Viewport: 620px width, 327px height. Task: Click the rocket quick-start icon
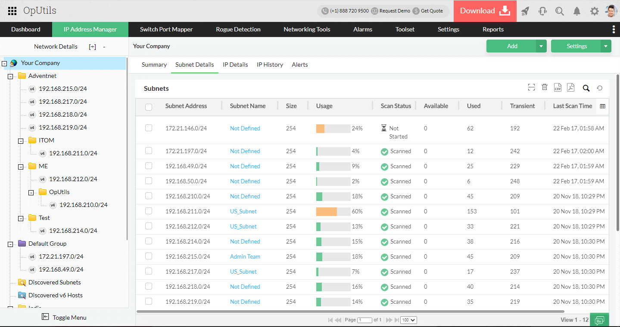pos(525,11)
